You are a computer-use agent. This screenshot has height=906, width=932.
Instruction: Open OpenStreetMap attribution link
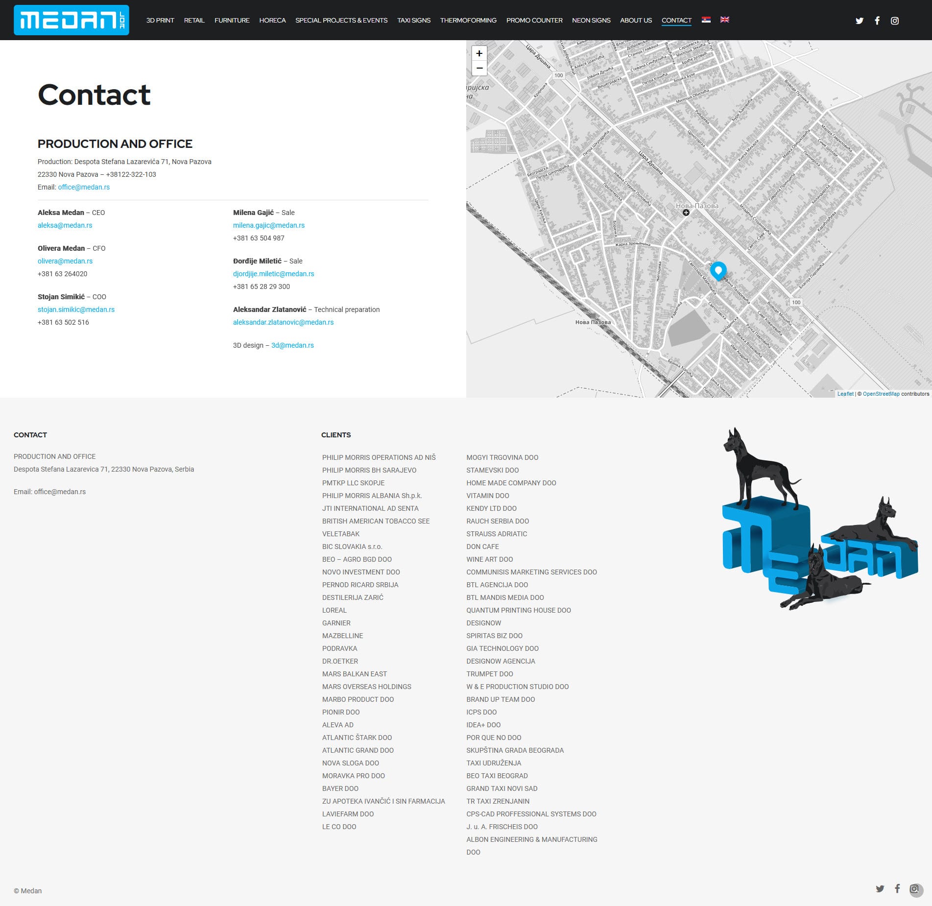881,394
